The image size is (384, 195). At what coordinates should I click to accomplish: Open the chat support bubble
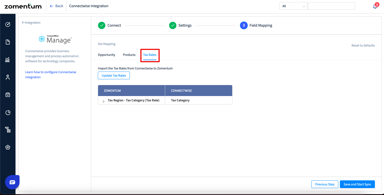click(x=12, y=182)
